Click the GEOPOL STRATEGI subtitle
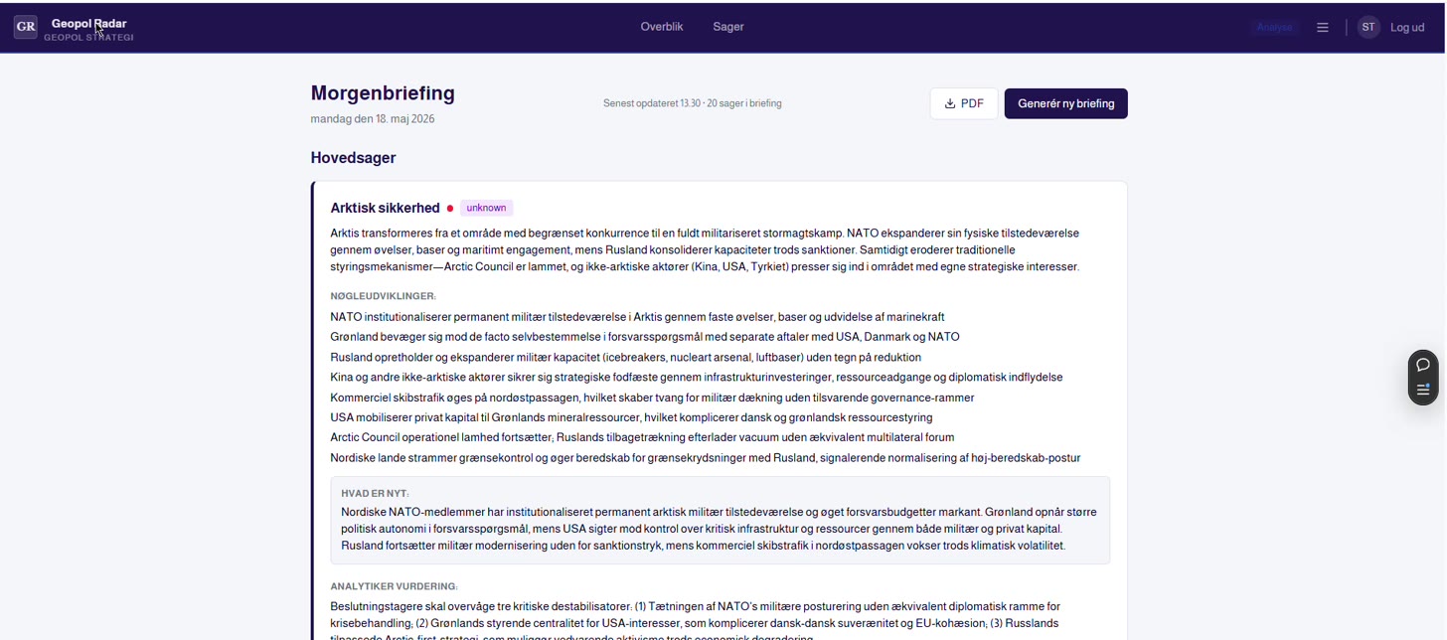The width and height of the screenshot is (1447, 640). click(88, 38)
